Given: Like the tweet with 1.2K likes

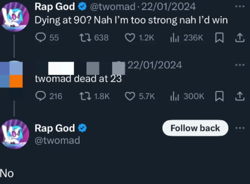Looking at the screenshot, I should coord(130,38).
